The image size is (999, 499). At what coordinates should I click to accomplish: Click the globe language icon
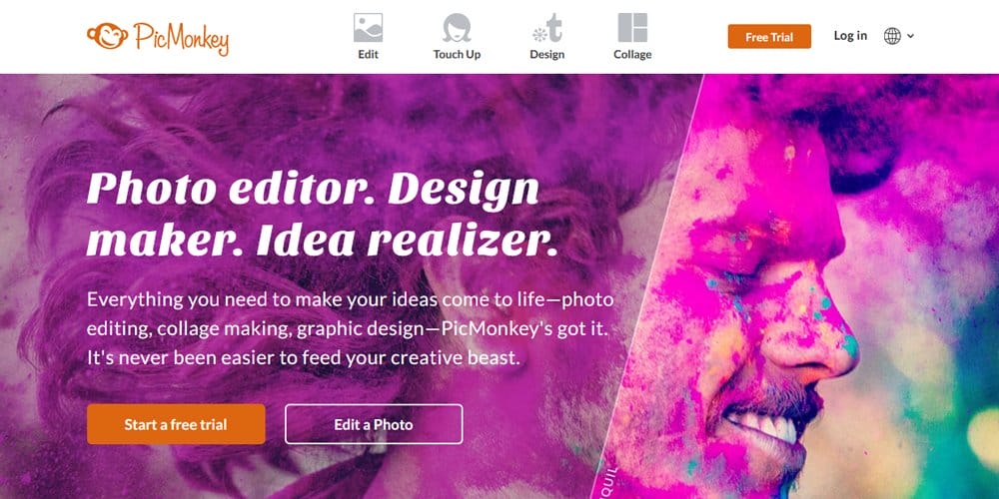tap(892, 36)
